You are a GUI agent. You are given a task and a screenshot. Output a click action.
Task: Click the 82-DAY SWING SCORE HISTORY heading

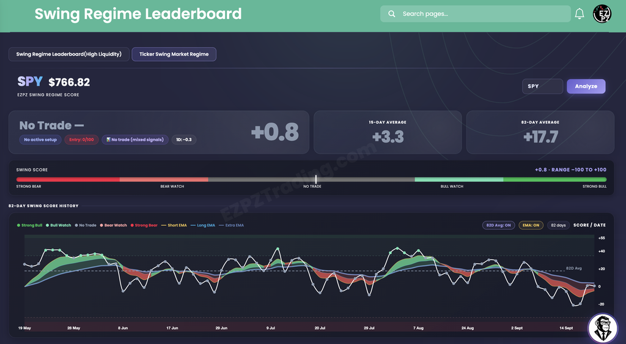click(43, 206)
